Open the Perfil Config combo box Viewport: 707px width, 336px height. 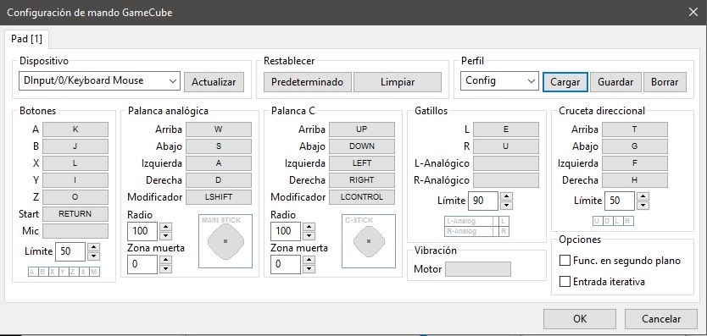click(x=499, y=81)
